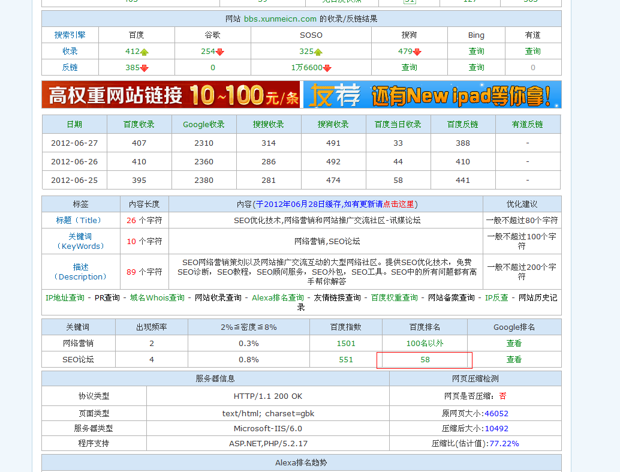
Task: Click the green up arrow beside SOSO 收录 325
Action: (x=318, y=52)
